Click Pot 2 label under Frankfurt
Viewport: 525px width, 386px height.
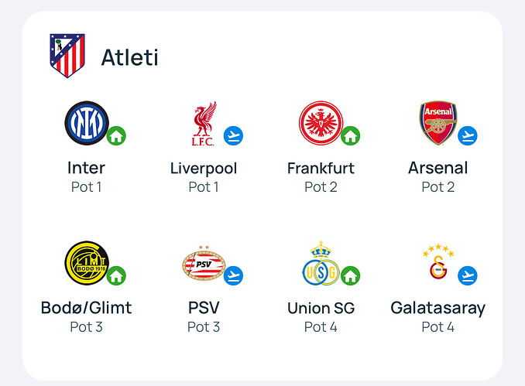coord(321,187)
